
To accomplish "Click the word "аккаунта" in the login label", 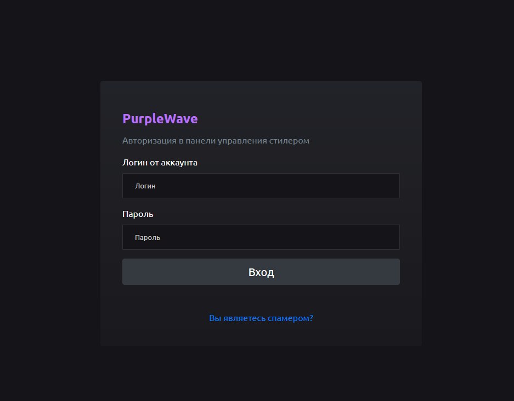I will 179,163.
